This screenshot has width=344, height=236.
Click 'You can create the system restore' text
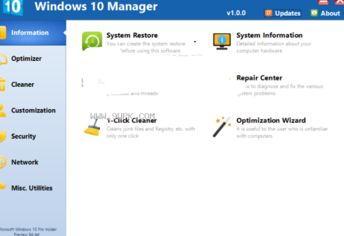pyautogui.click(x=146, y=44)
